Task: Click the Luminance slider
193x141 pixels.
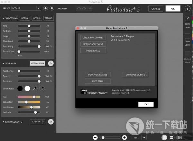Action: point(29,107)
